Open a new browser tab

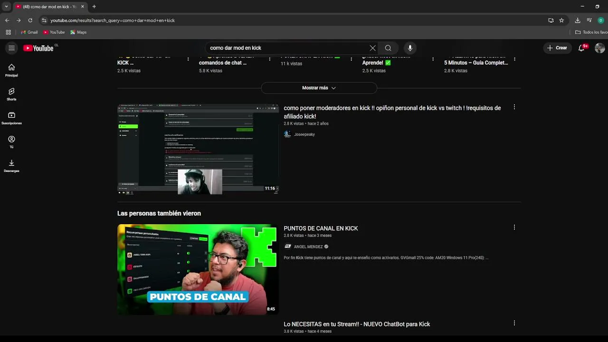[x=94, y=7]
